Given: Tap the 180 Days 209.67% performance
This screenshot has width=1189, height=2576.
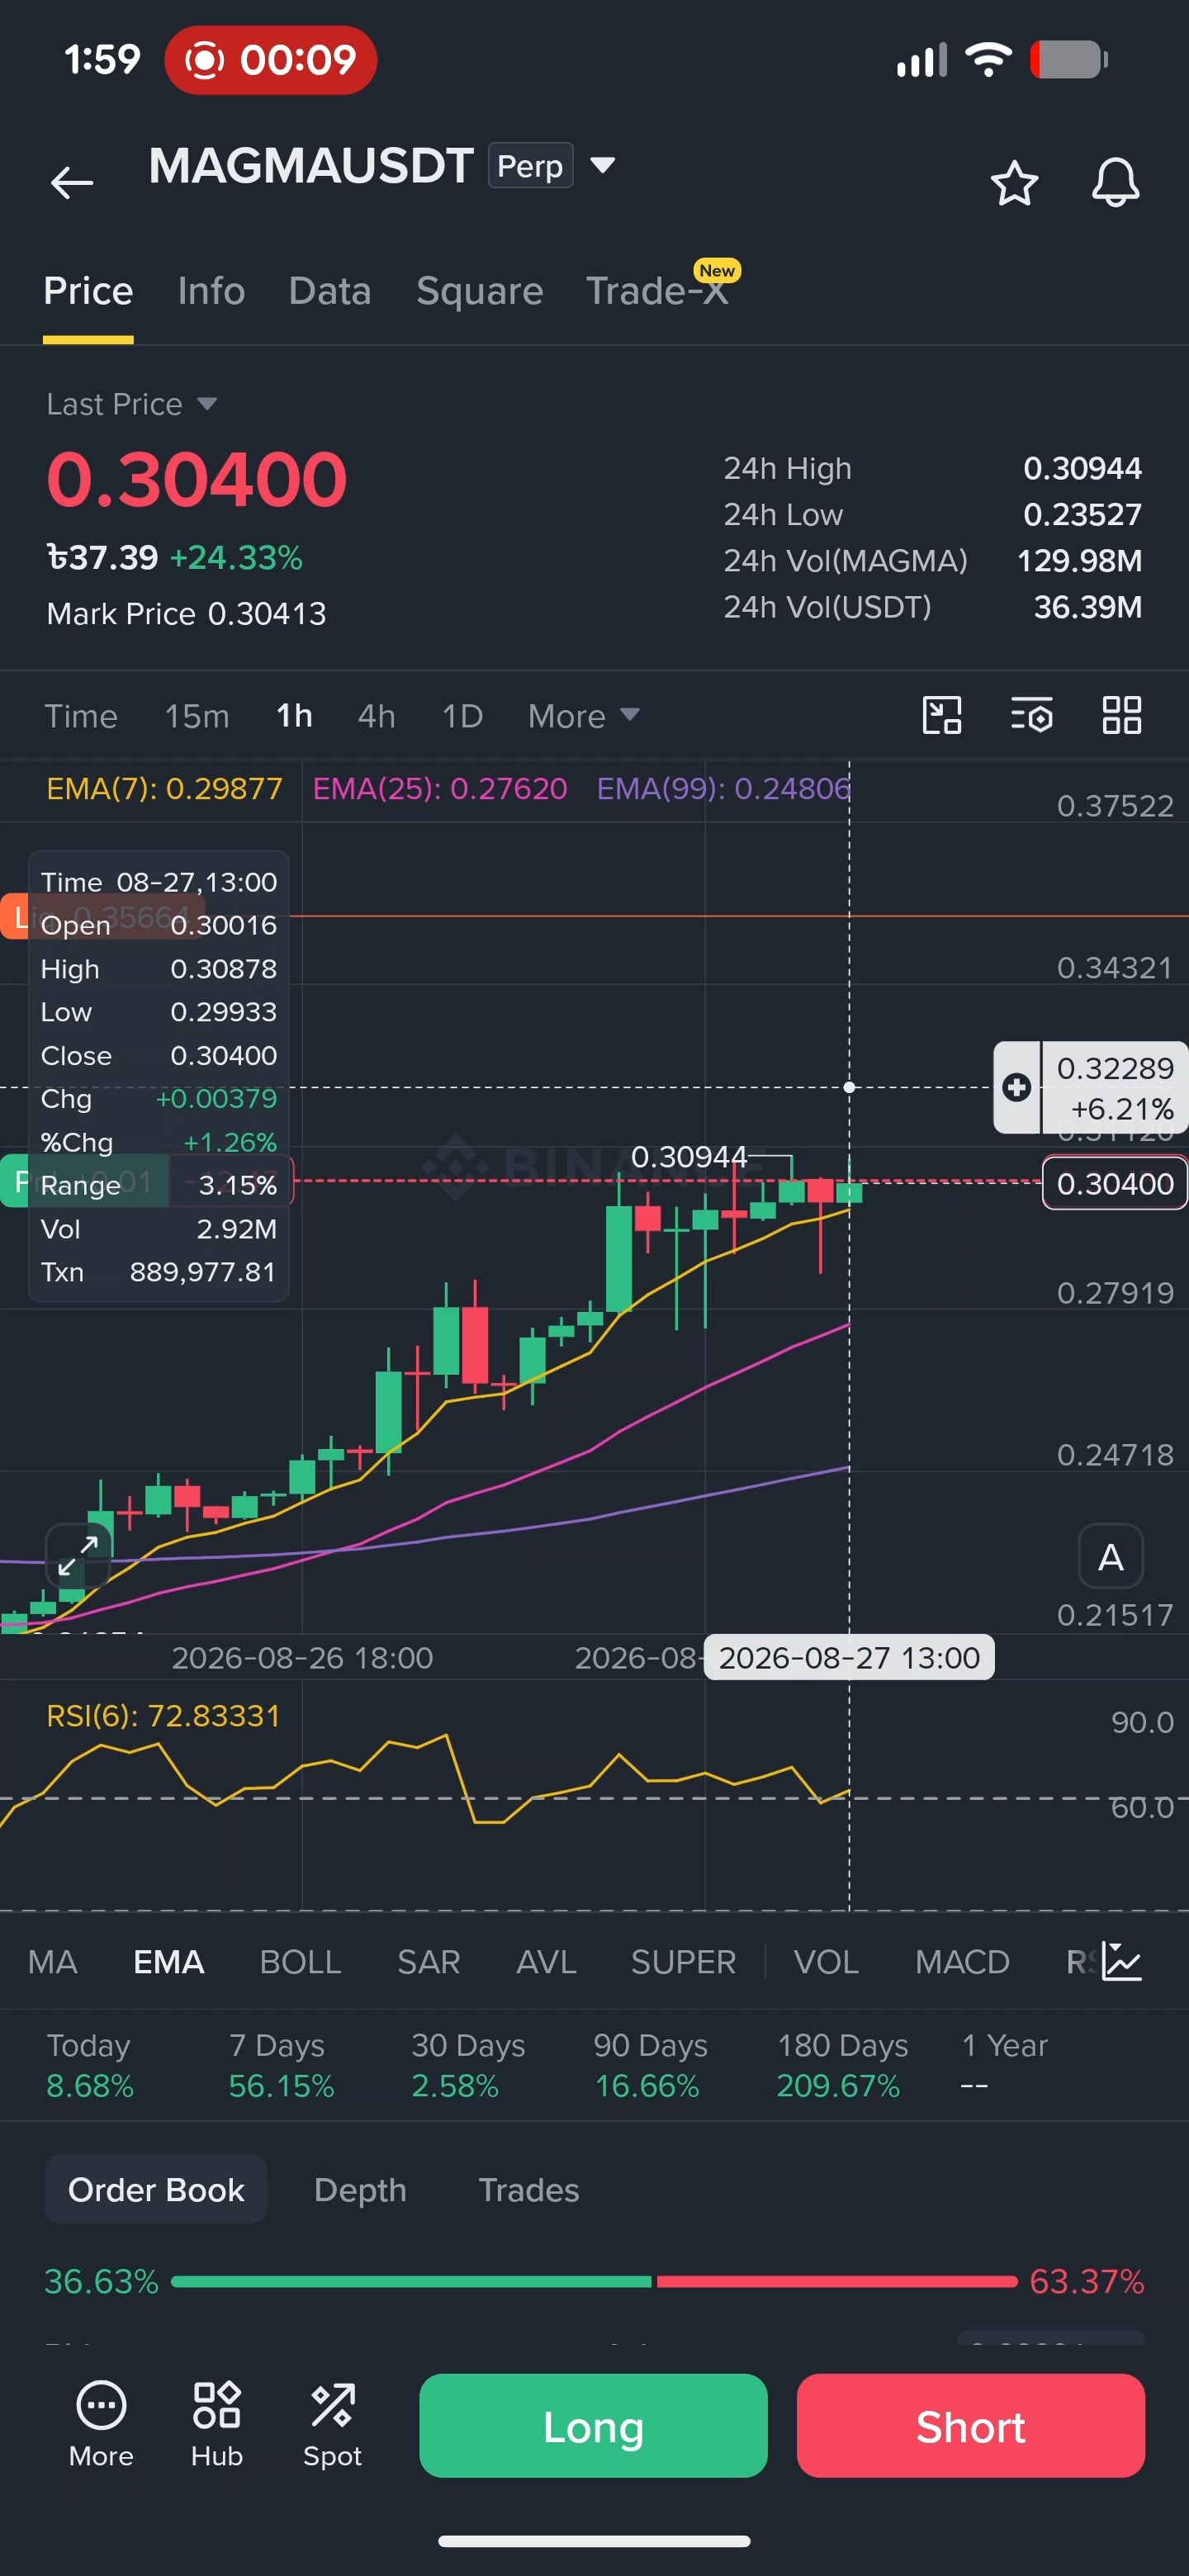Looking at the screenshot, I should pyautogui.click(x=841, y=2065).
